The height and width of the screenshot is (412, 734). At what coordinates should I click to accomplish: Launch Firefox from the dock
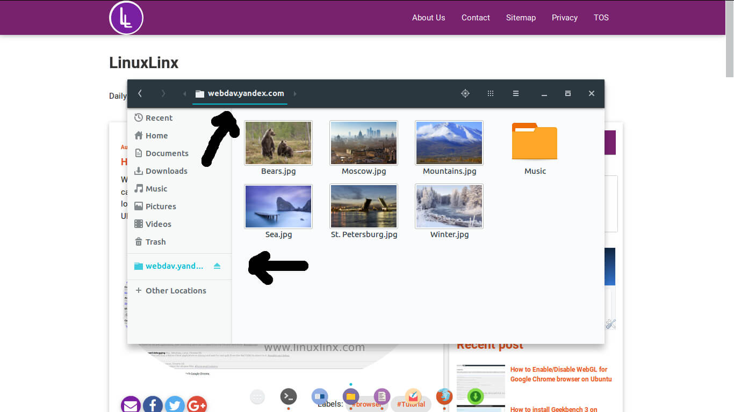pos(444,397)
